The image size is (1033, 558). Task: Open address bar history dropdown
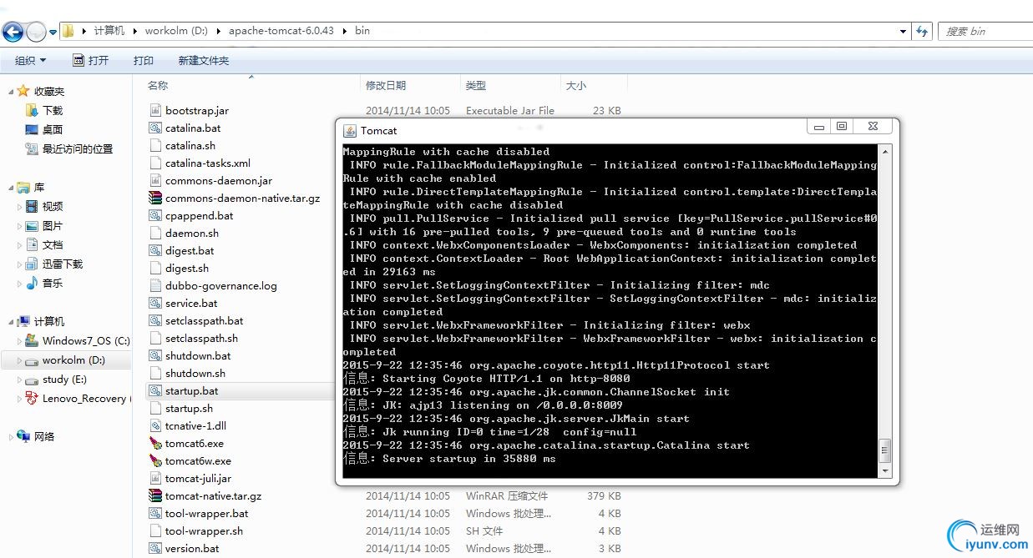point(903,31)
